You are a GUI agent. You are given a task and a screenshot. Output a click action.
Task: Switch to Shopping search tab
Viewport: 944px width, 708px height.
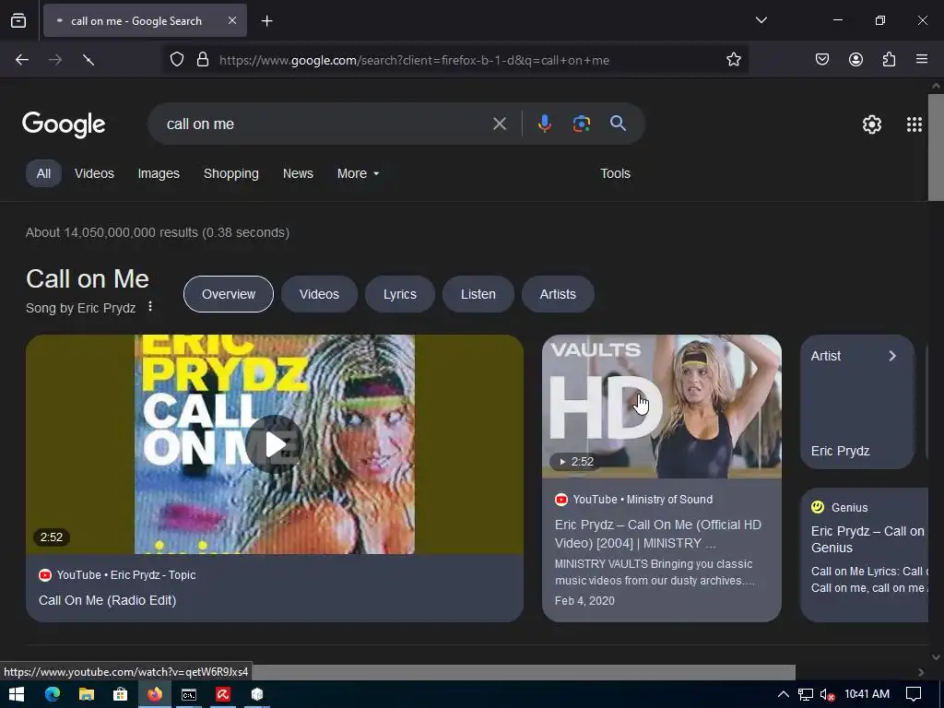click(231, 173)
